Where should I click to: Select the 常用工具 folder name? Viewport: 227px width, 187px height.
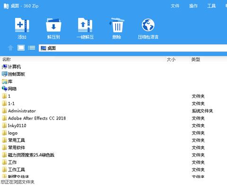coord(17,140)
